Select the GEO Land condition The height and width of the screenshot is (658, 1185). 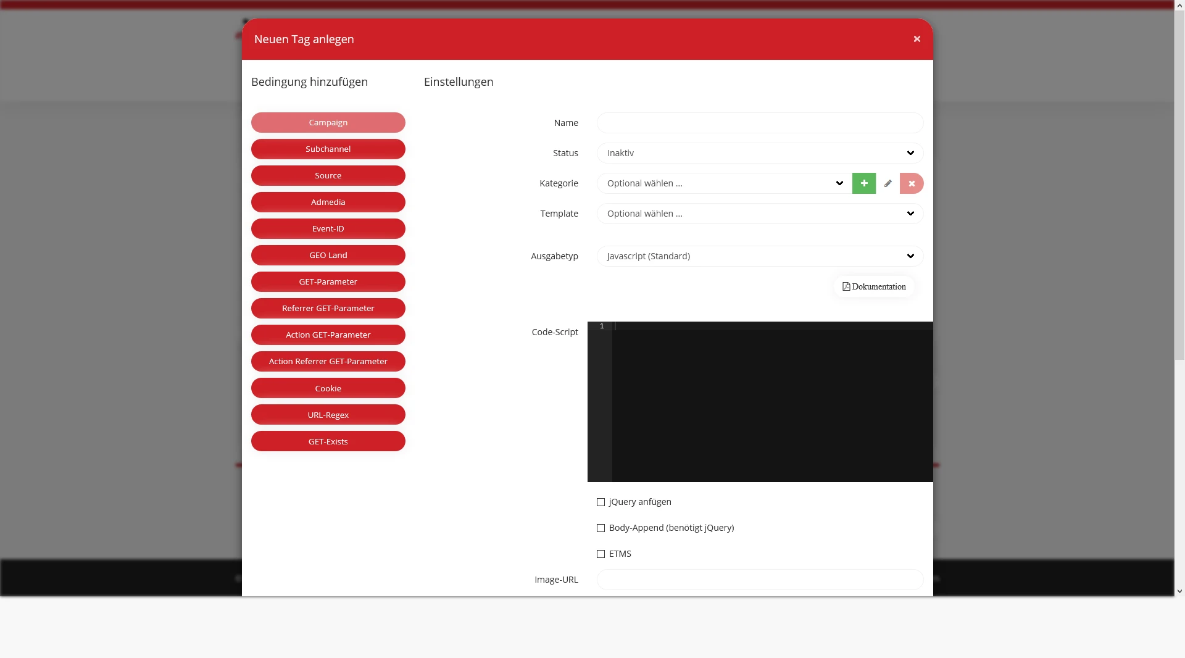pyautogui.click(x=328, y=256)
